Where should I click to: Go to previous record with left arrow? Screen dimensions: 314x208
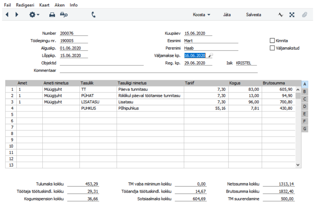point(7,15)
